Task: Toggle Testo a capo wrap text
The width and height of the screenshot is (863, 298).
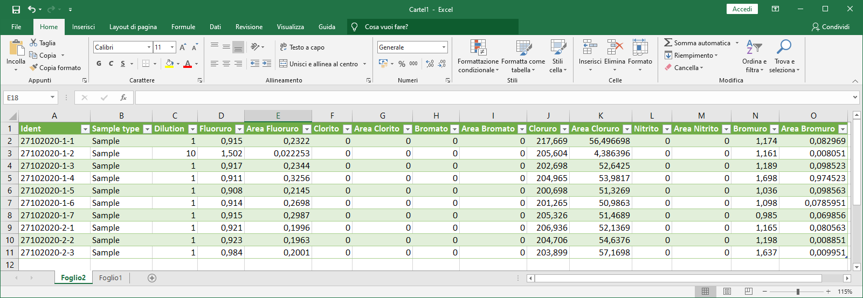Action: [x=302, y=47]
